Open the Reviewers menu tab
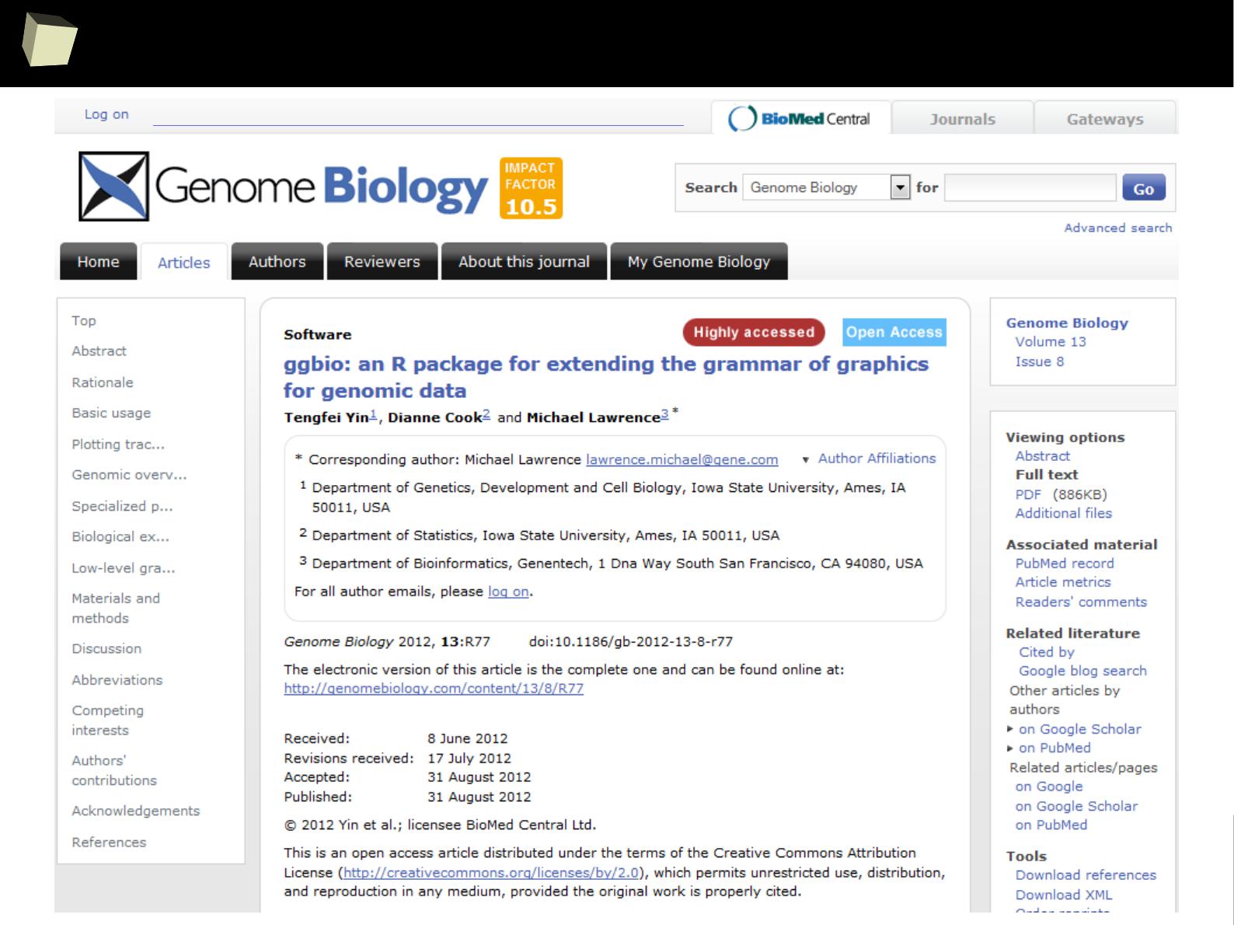Image resolution: width=1234 pixels, height=925 pixels. pyautogui.click(x=382, y=261)
